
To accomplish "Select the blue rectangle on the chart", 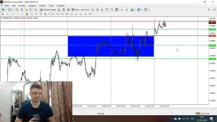I will click(x=111, y=46).
